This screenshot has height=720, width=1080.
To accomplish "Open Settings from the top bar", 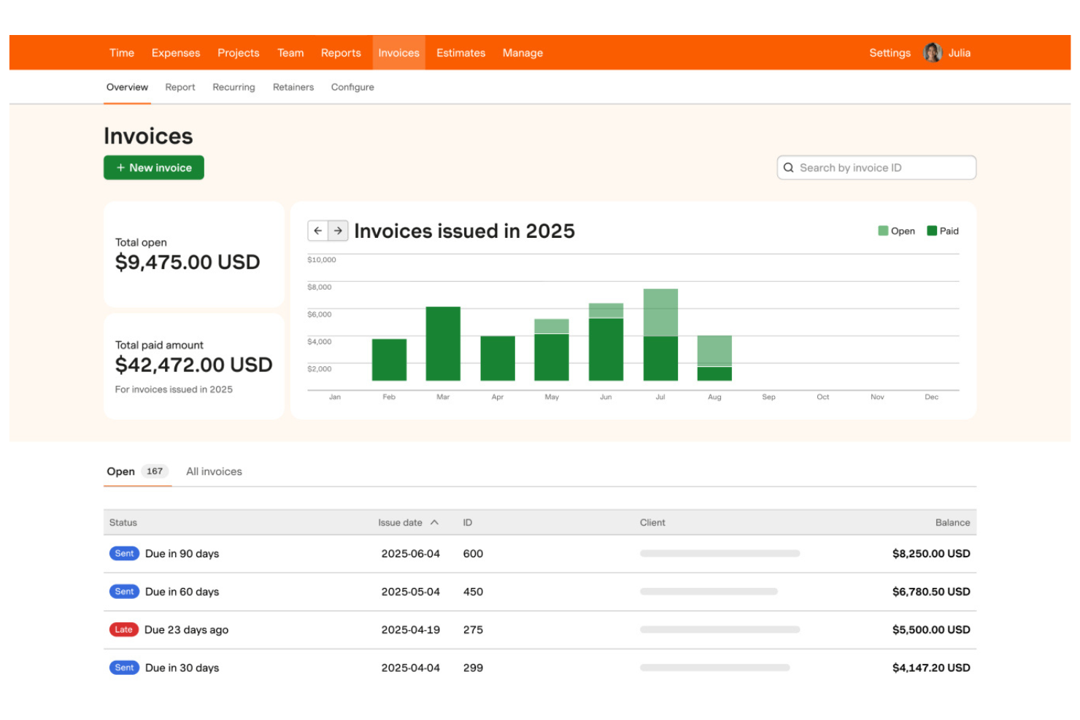I will (x=890, y=52).
